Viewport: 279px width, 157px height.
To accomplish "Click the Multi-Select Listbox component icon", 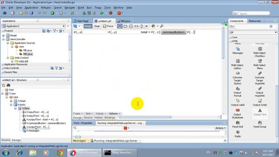I will pyautogui.click(x=238, y=61).
